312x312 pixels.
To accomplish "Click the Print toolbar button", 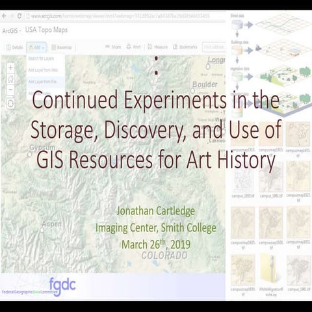I will pyautogui.click(x=133, y=47).
